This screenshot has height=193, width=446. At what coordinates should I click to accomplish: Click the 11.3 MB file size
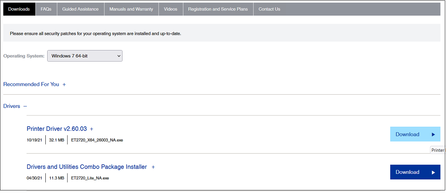click(56, 178)
